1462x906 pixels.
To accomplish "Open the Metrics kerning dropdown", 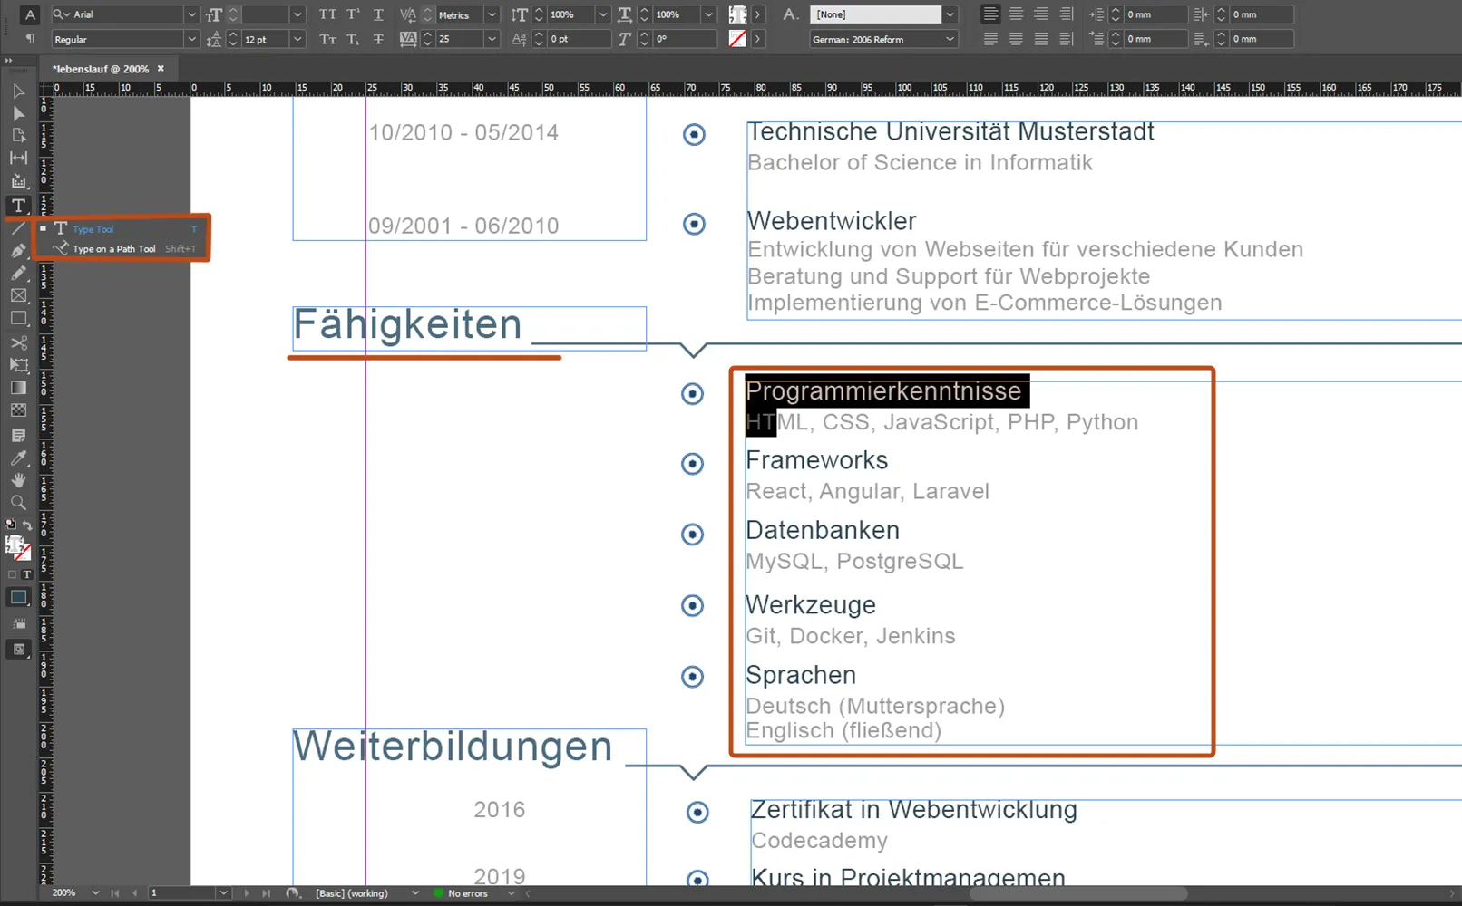I will (492, 14).
